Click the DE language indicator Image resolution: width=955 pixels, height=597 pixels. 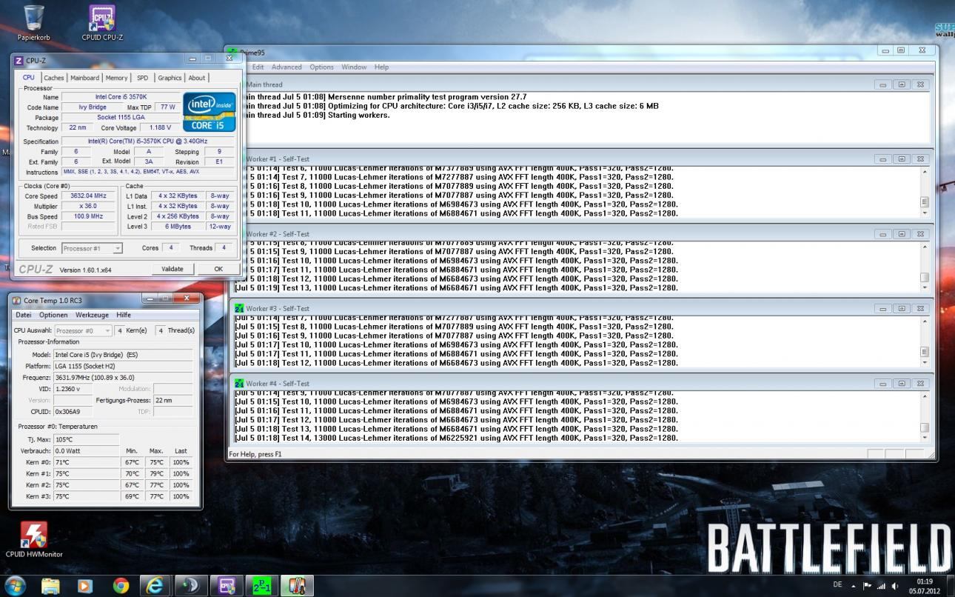(837, 584)
